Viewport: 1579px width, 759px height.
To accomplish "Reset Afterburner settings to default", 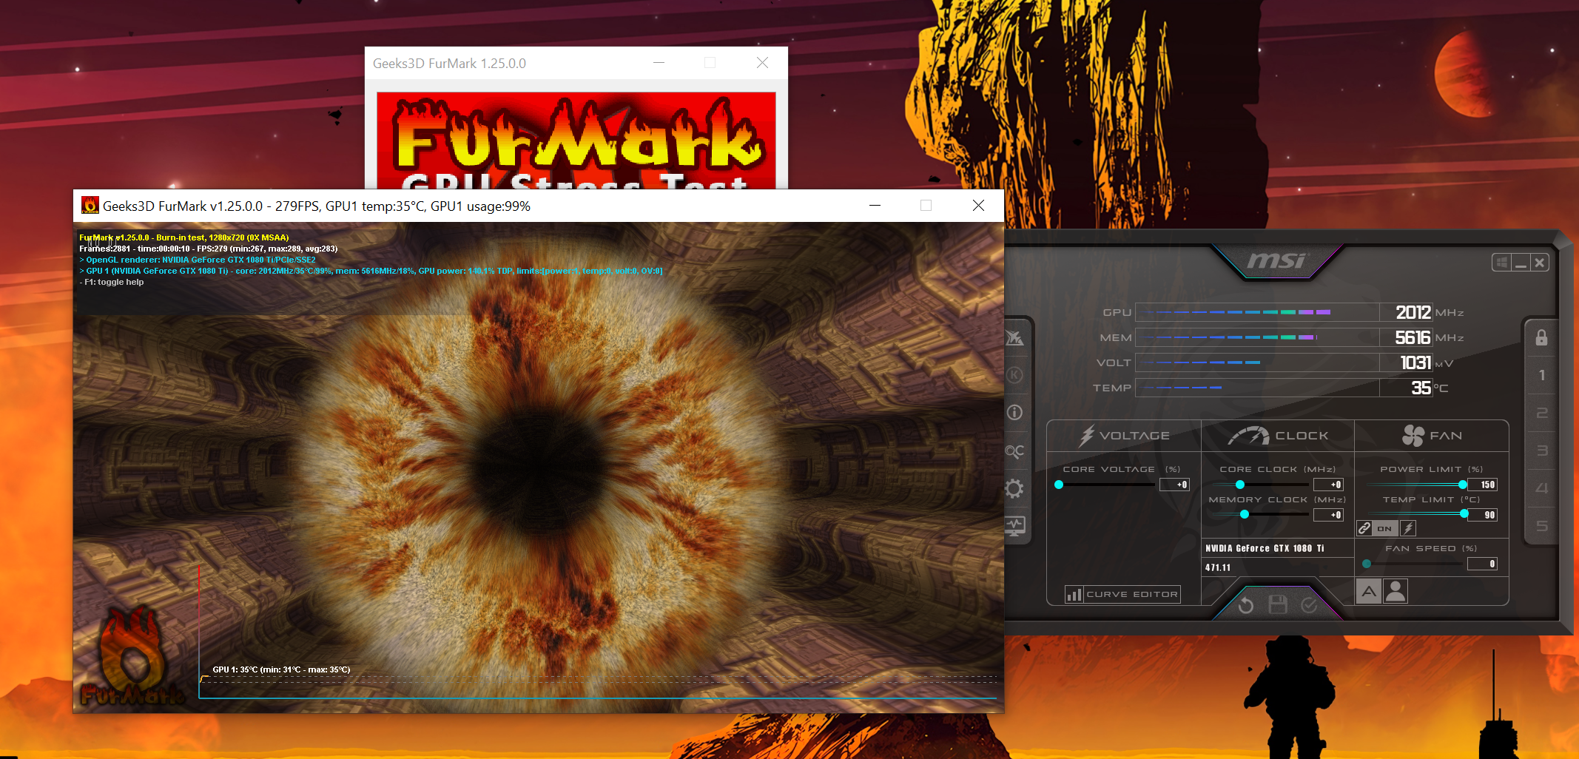I will 1246,605.
